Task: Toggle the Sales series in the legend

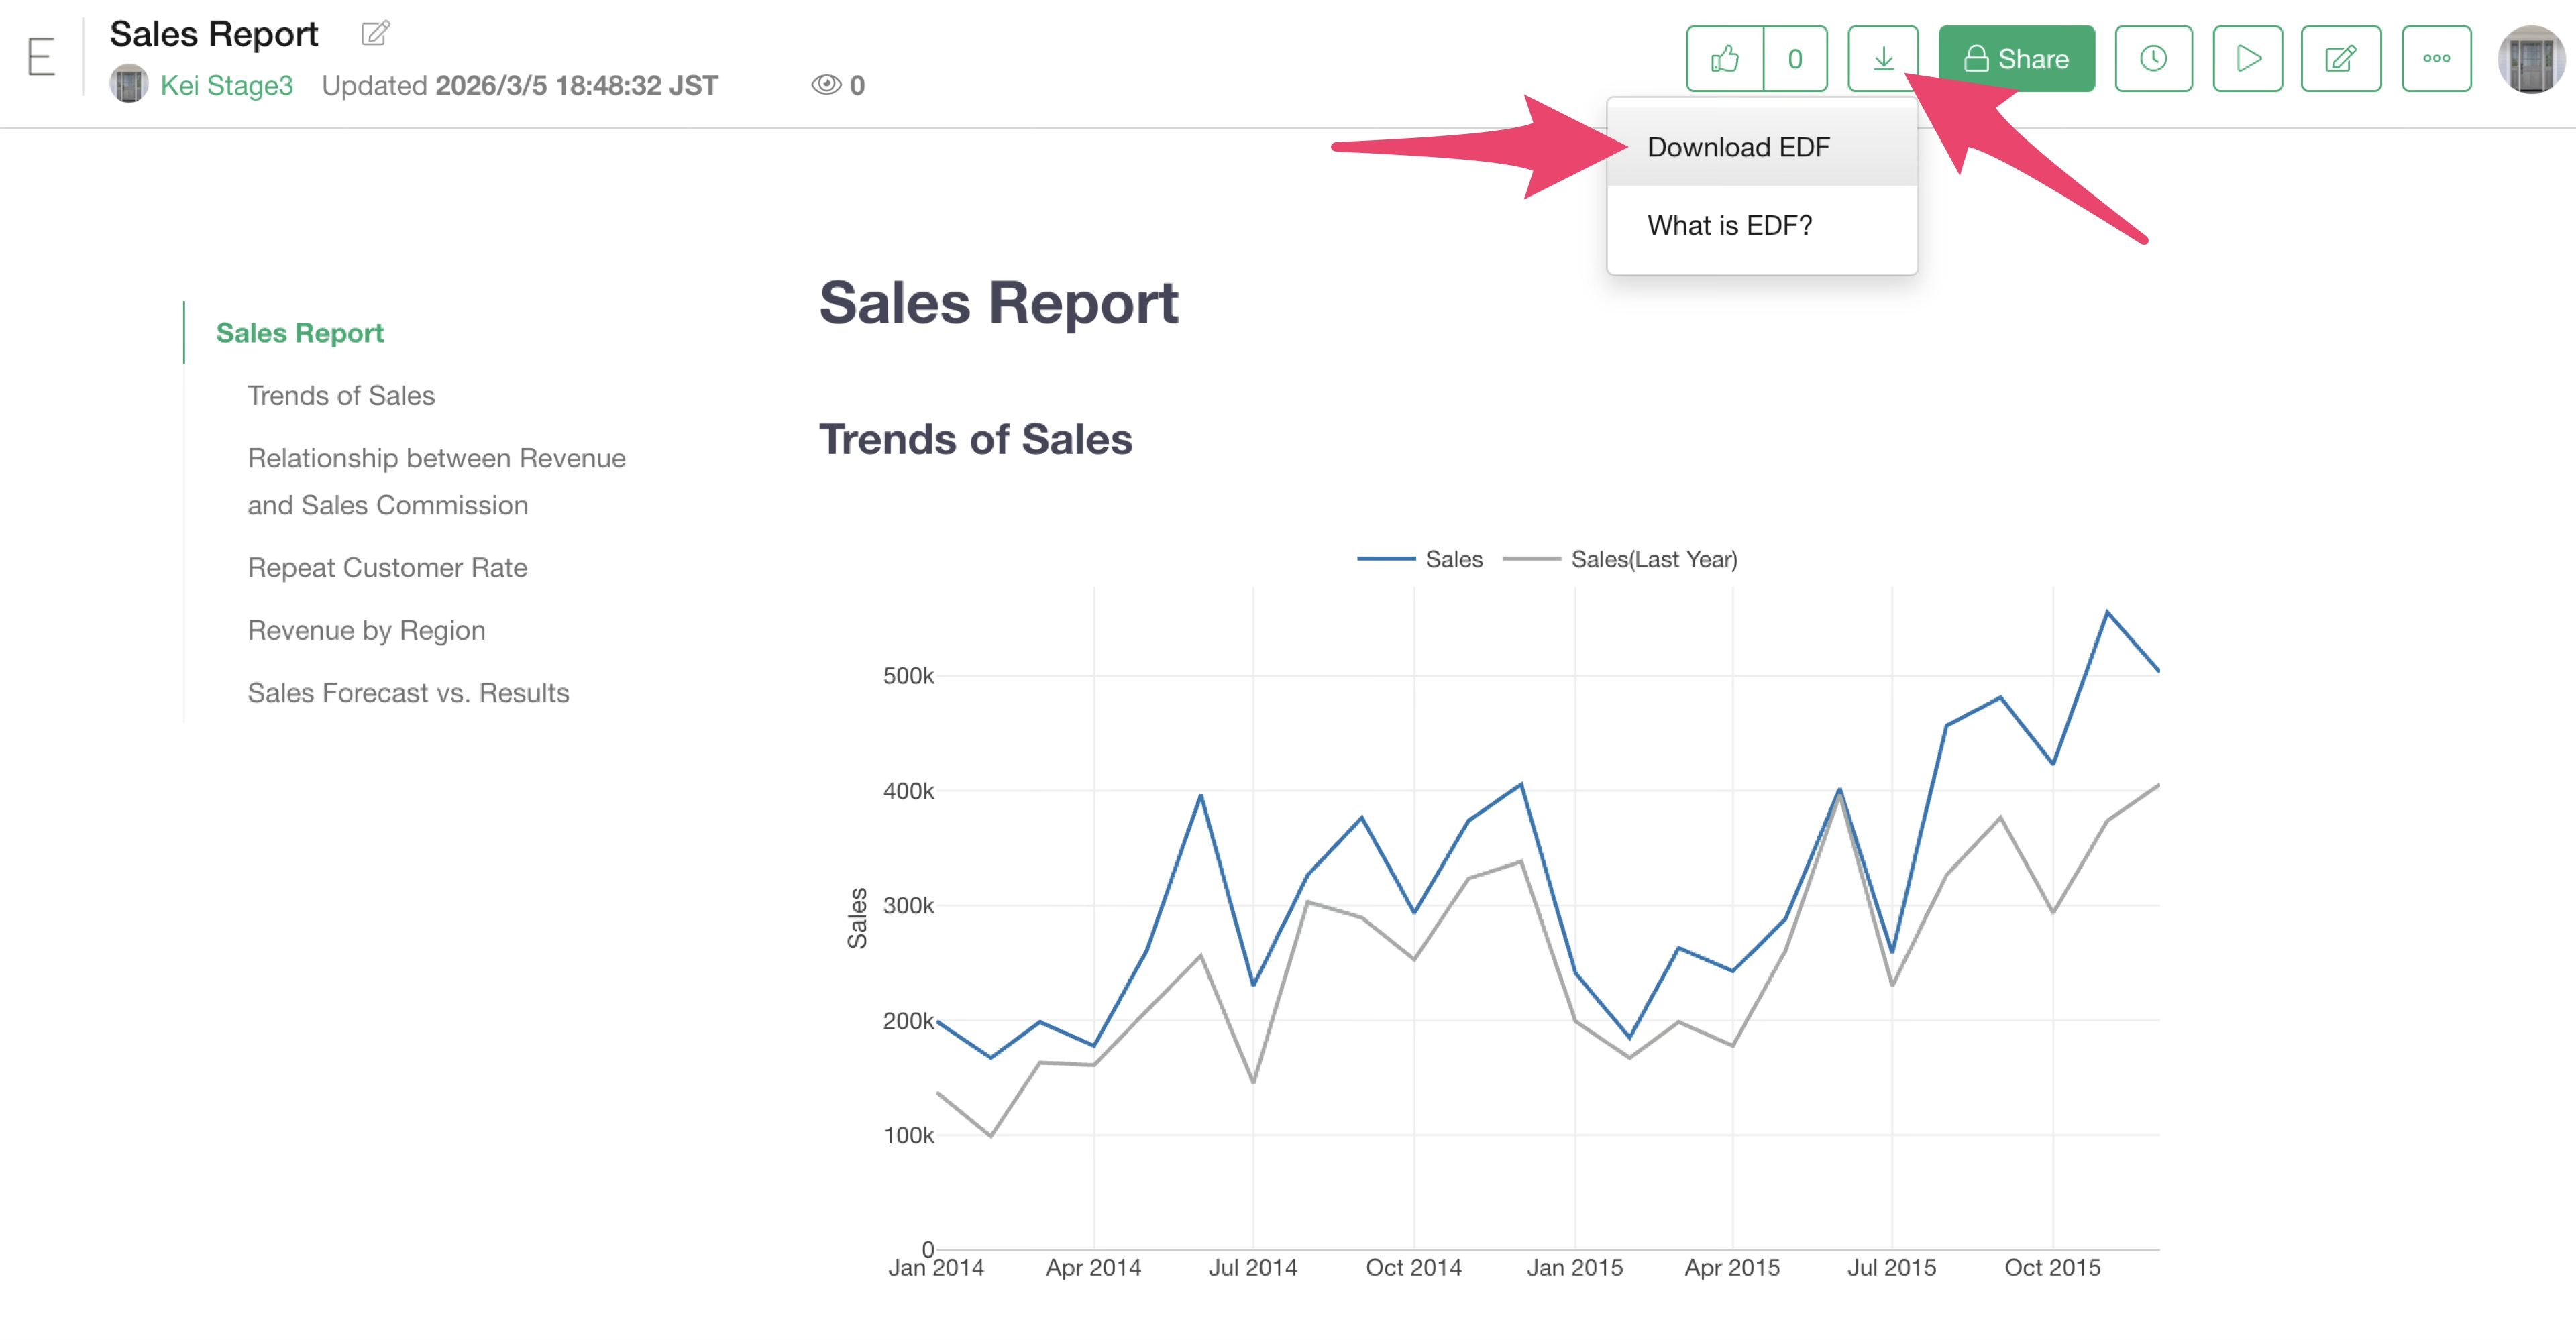Action: 1453,560
